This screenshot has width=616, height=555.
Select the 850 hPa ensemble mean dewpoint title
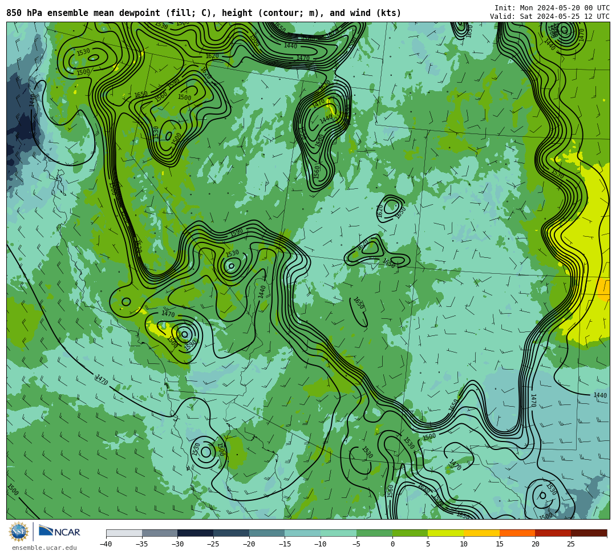click(204, 13)
